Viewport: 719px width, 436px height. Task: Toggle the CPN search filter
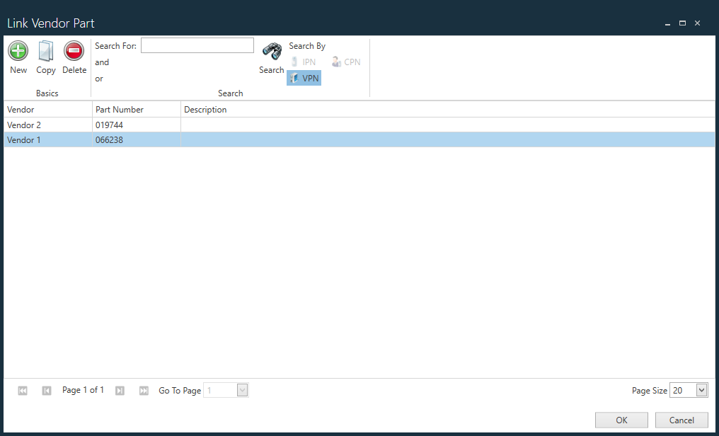tap(345, 62)
